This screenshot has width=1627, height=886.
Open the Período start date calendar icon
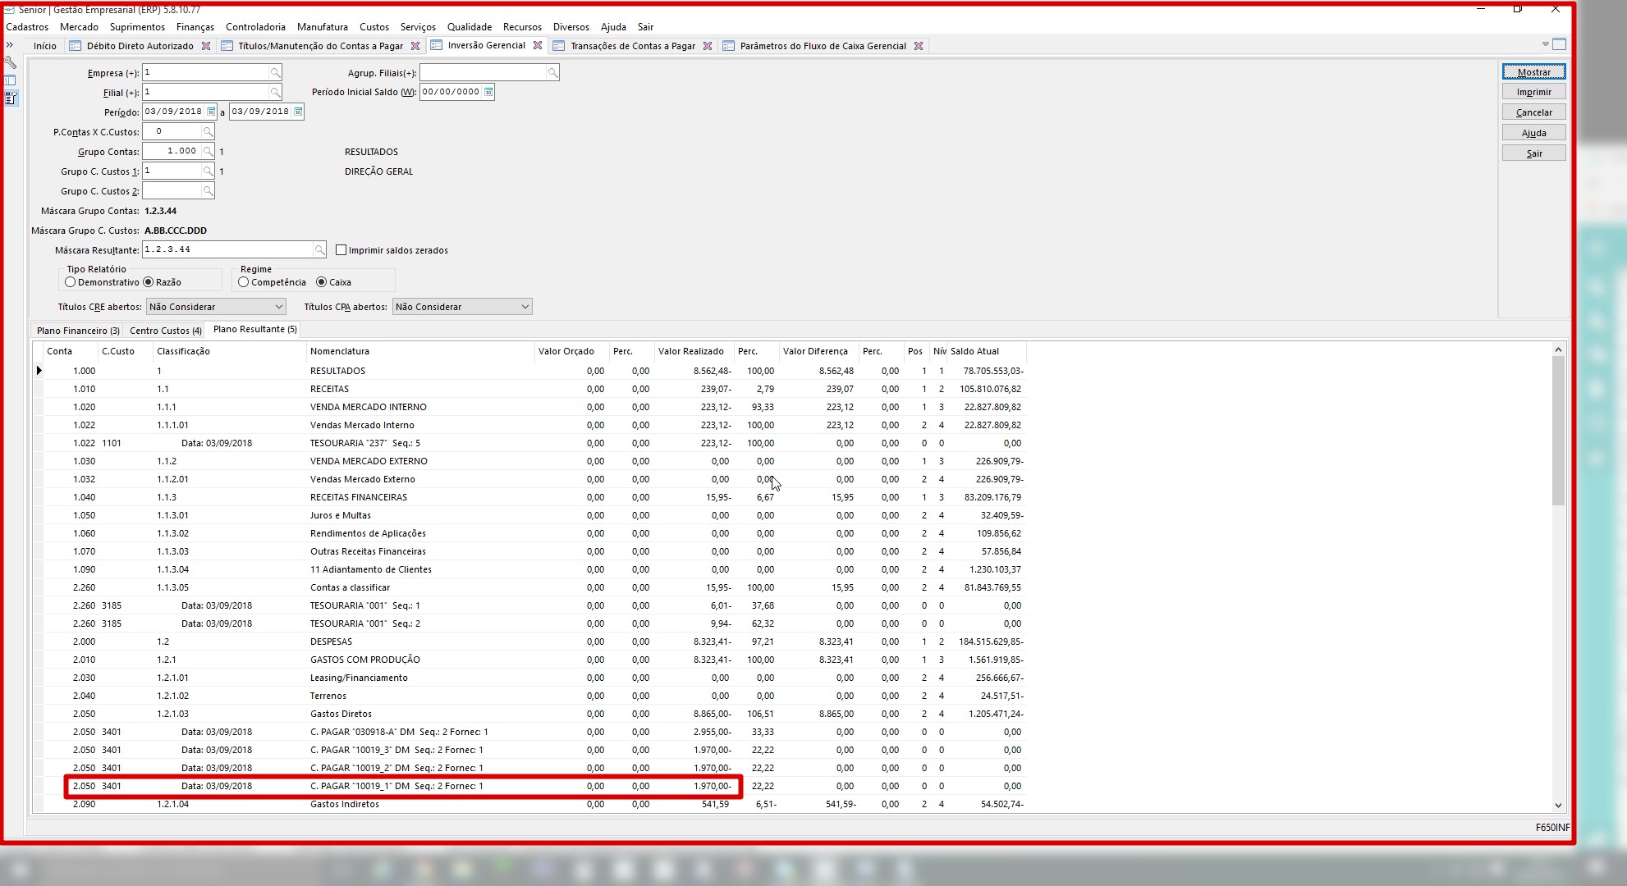[x=211, y=112]
